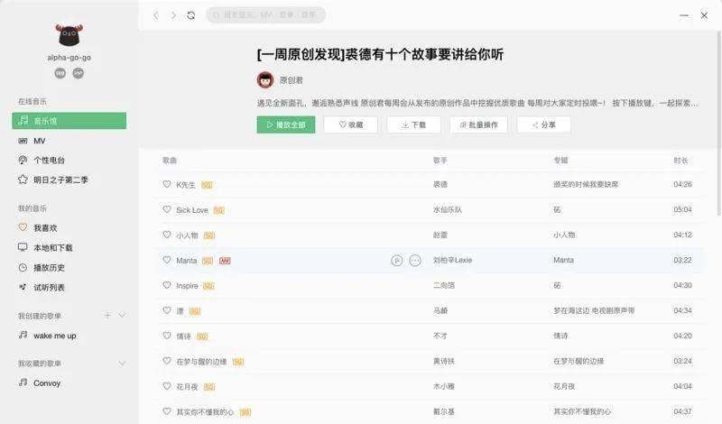Like the song 在梦与醒的边缘
The image size is (722, 424).
click(167, 361)
